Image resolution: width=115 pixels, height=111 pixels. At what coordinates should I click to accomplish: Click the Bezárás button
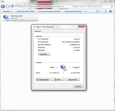point(78,86)
